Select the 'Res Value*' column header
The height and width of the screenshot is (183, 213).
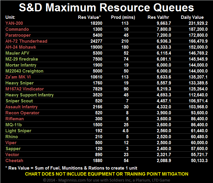[89, 17]
